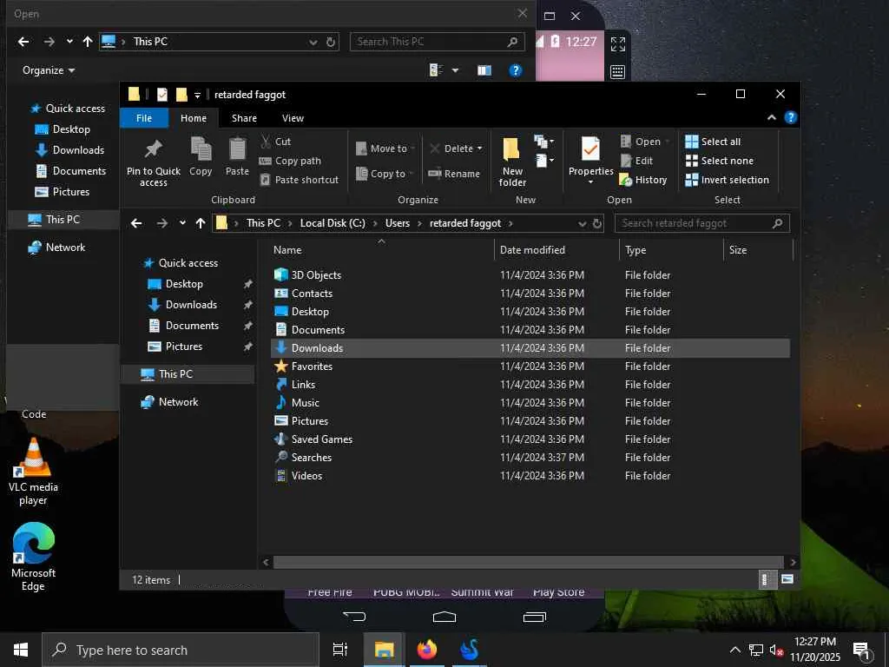This screenshot has width=889, height=667.
Task: Open the address bar previous locations dropdown
Action: click(x=582, y=223)
